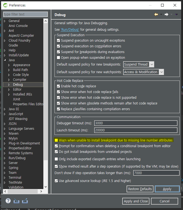The height and width of the screenshot is (210, 183).
Task: Expand the Ant tree node
Action: [x=5, y=31]
